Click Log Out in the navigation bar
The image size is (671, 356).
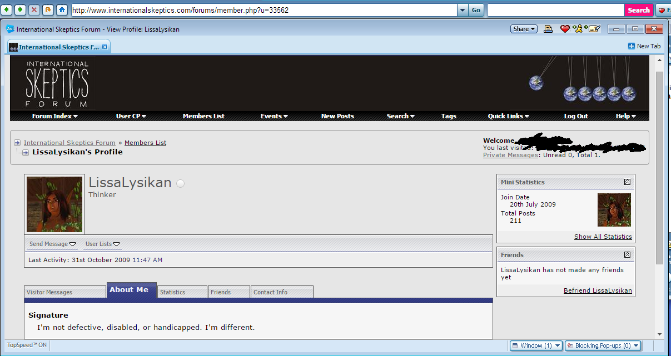click(576, 116)
